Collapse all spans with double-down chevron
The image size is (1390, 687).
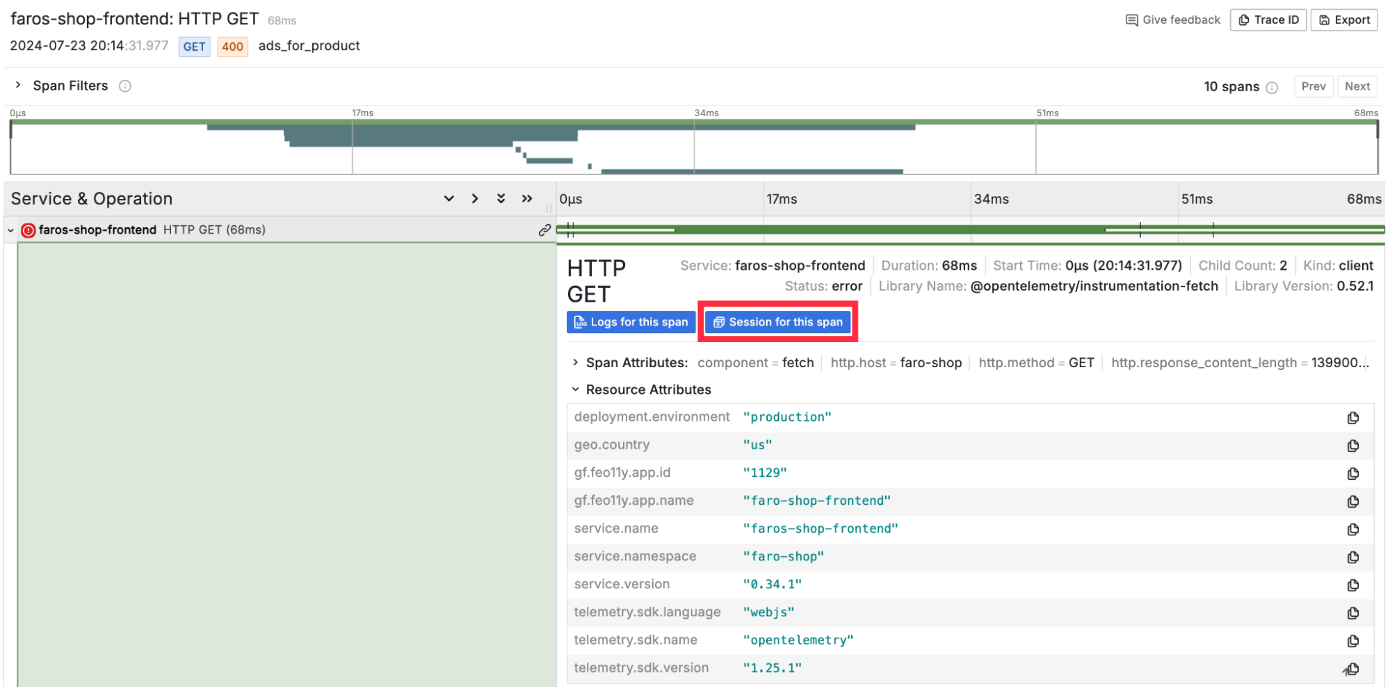[x=501, y=199]
